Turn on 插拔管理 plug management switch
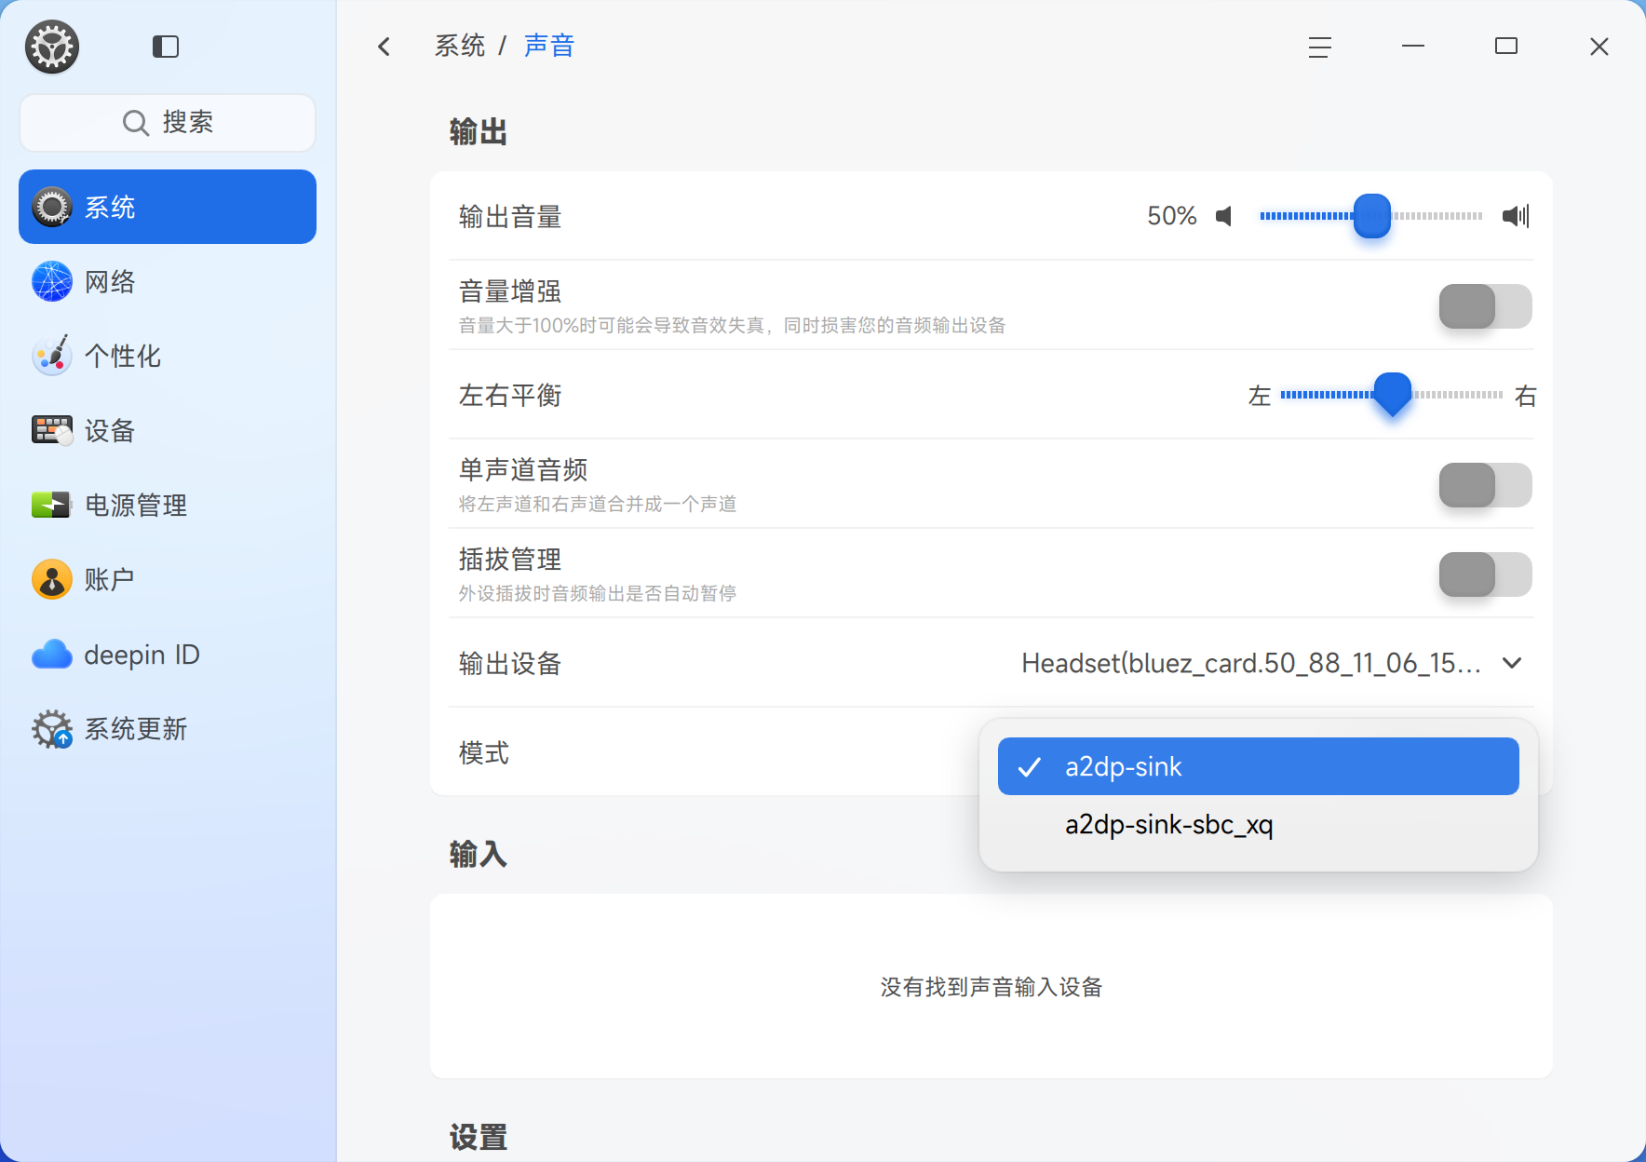Screen dimensions: 1646x1162 tap(1485, 574)
